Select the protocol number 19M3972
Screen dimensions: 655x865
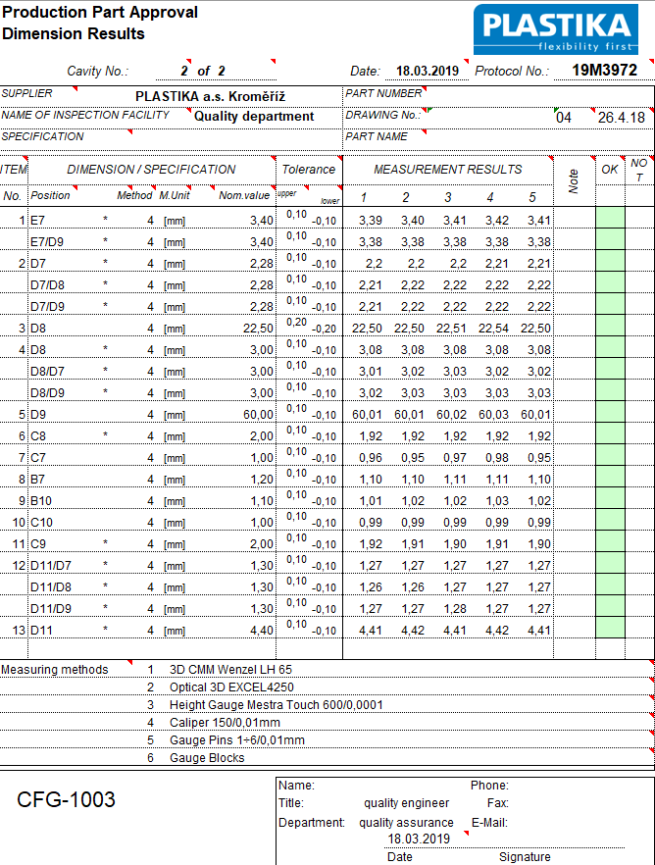tap(604, 70)
